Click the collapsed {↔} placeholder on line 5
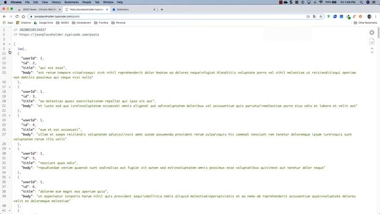 click(x=21, y=49)
